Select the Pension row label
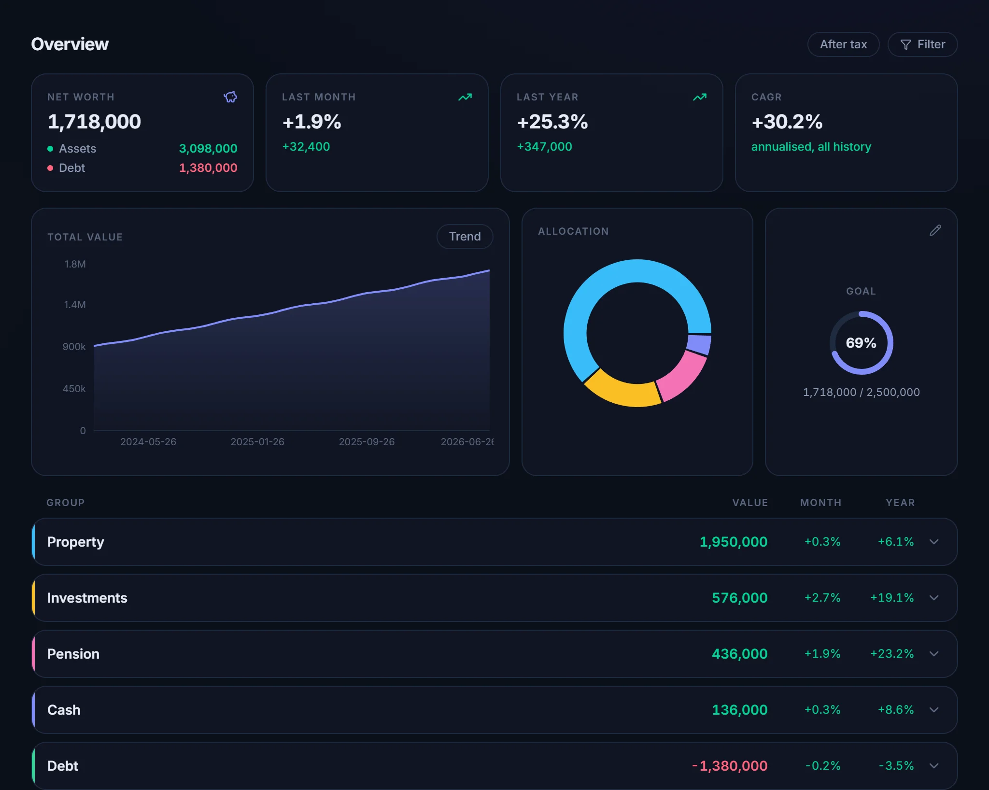 tap(73, 654)
